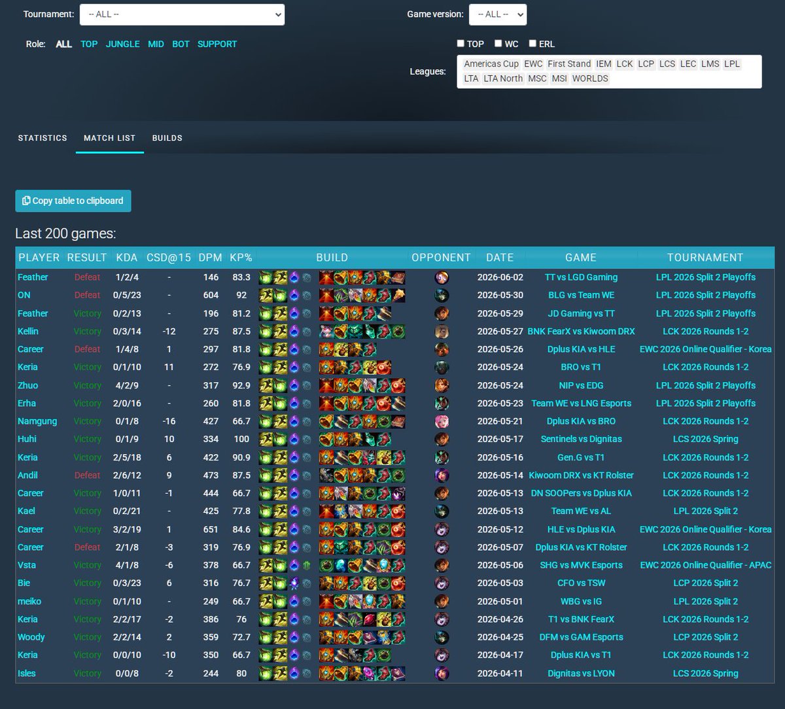
Task: Filter role by SUPPORT
Action: pyautogui.click(x=217, y=44)
